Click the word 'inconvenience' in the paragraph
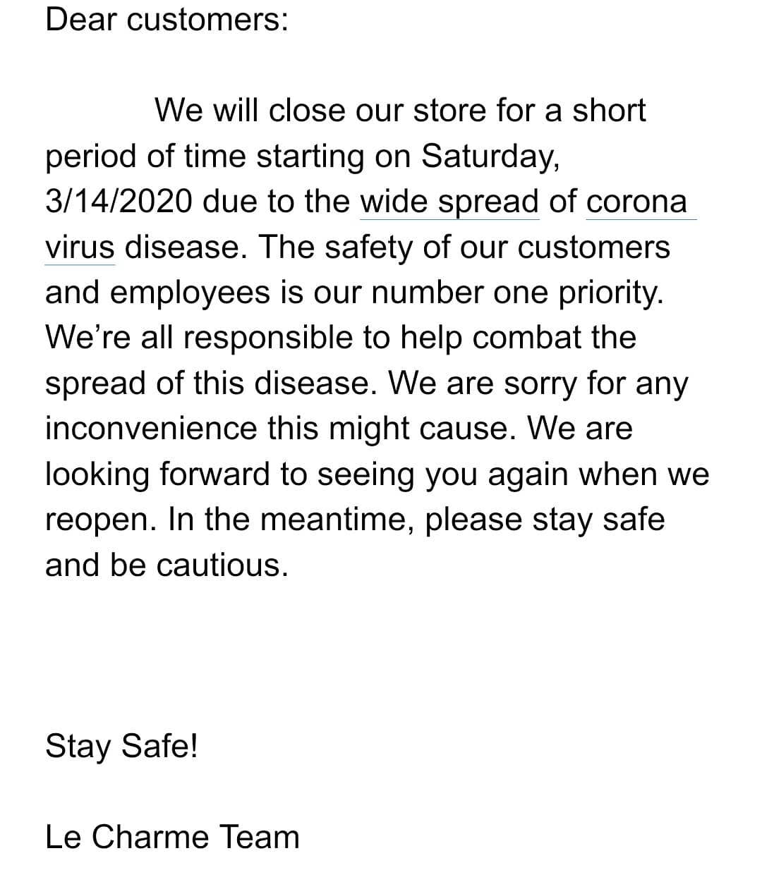 [x=152, y=428]
